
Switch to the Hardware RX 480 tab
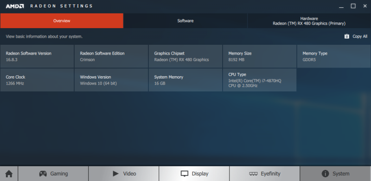(309, 21)
